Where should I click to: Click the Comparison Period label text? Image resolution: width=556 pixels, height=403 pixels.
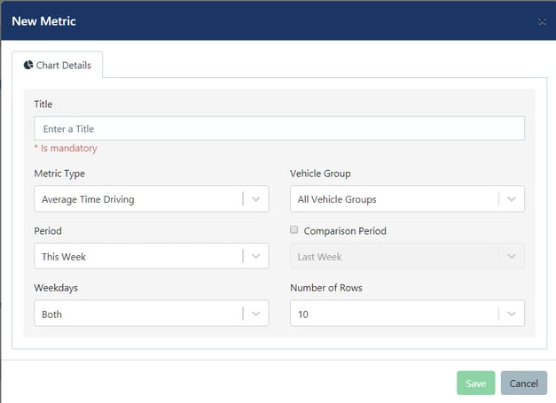(x=345, y=231)
